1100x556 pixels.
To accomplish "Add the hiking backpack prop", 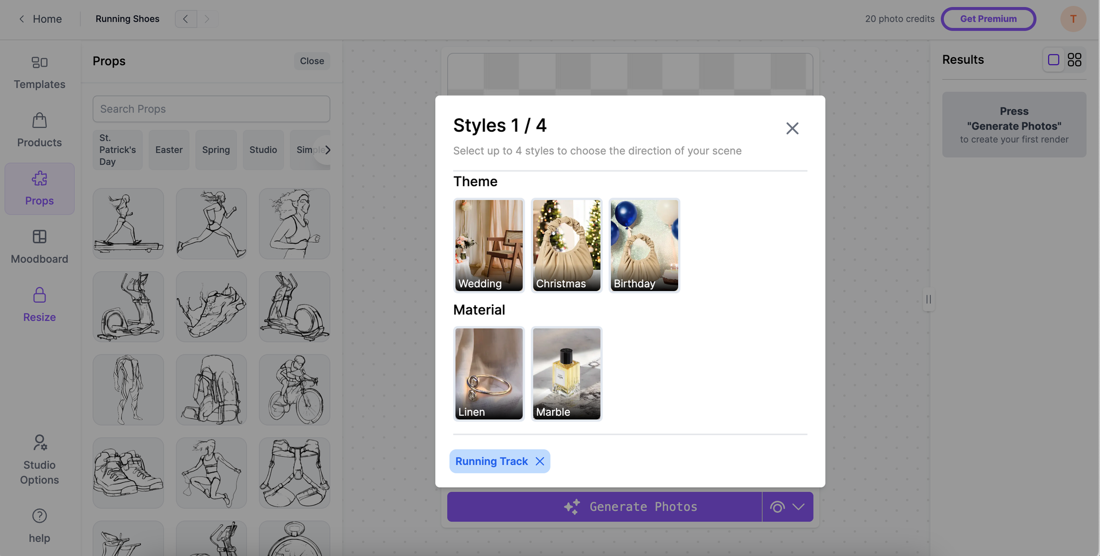I will click(211, 390).
